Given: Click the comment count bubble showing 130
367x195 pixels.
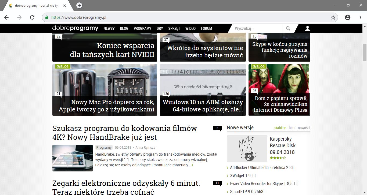Looking at the screenshot, I should [x=166, y=94].
